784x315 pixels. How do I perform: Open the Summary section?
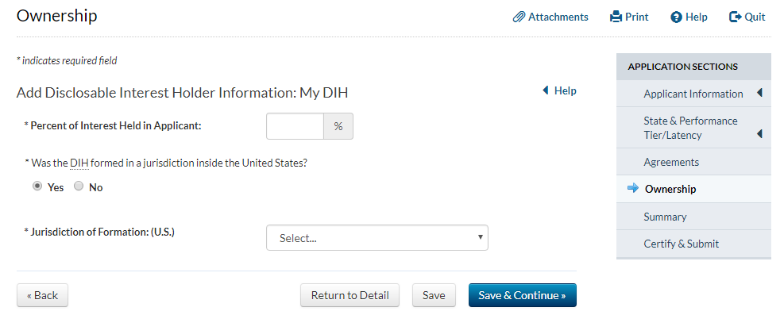pos(665,217)
